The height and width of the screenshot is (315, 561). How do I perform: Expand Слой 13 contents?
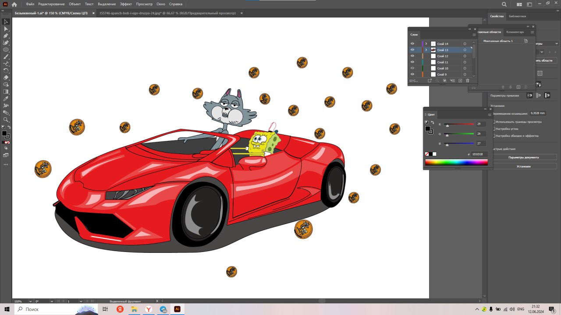click(426, 50)
